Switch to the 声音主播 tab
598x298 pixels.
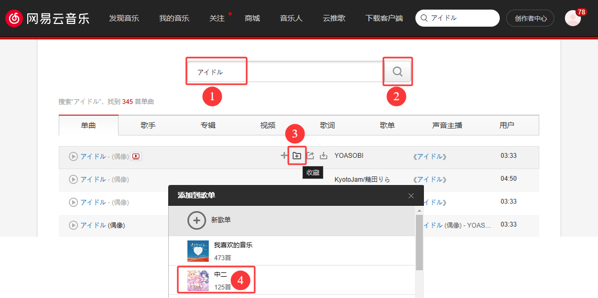point(447,125)
